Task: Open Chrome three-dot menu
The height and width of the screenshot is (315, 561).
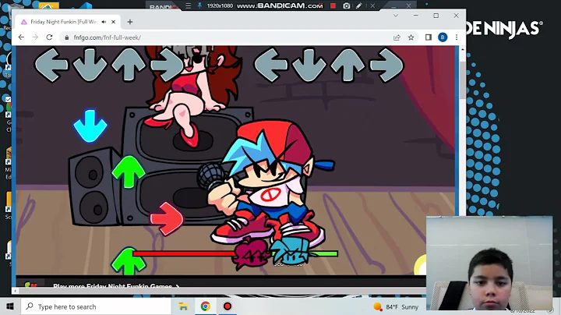Action: (457, 37)
